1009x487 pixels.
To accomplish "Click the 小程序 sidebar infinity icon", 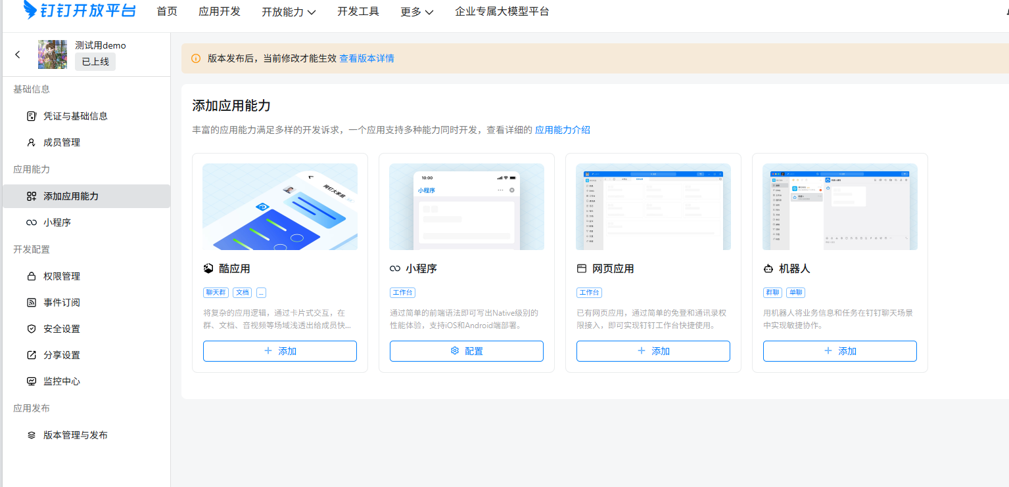I will click(31, 222).
